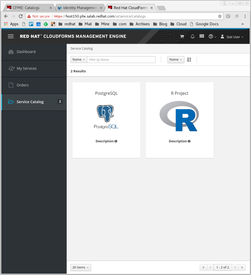251x275 pixels.
Task: Close the Identity Management tab
Action: coord(101,8)
